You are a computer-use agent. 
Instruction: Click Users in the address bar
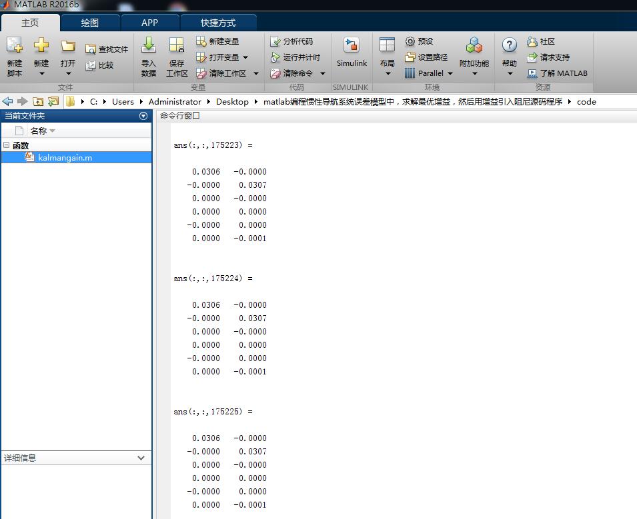pyautogui.click(x=123, y=101)
